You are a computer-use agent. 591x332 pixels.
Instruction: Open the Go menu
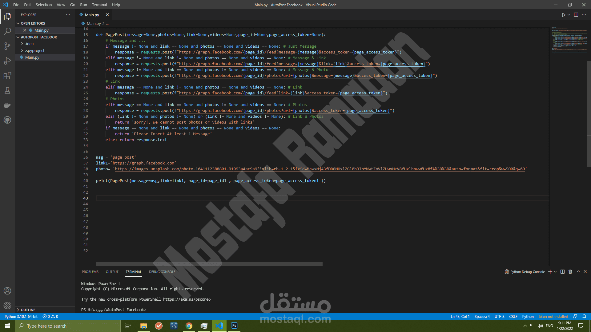click(x=73, y=5)
